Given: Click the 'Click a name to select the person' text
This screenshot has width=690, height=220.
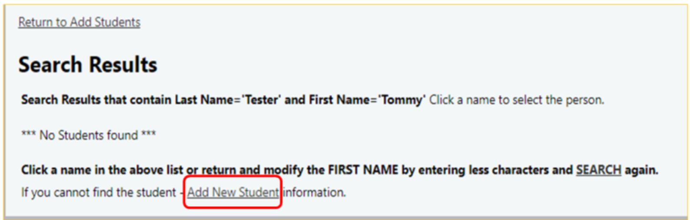Looking at the screenshot, I should click(516, 100).
